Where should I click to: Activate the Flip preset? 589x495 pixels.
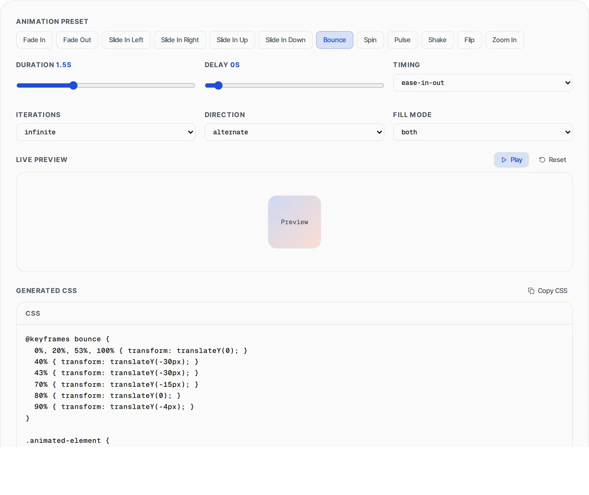point(469,40)
